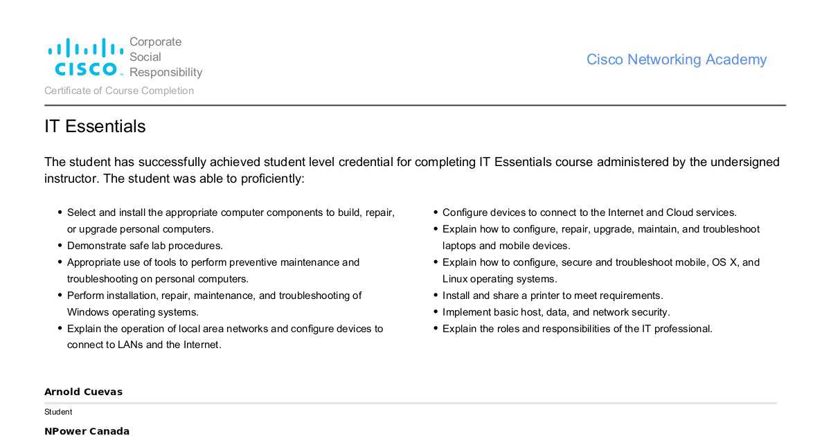The height and width of the screenshot is (436, 831).
Task: Select the introductory paragraph about the student
Action: (412, 170)
